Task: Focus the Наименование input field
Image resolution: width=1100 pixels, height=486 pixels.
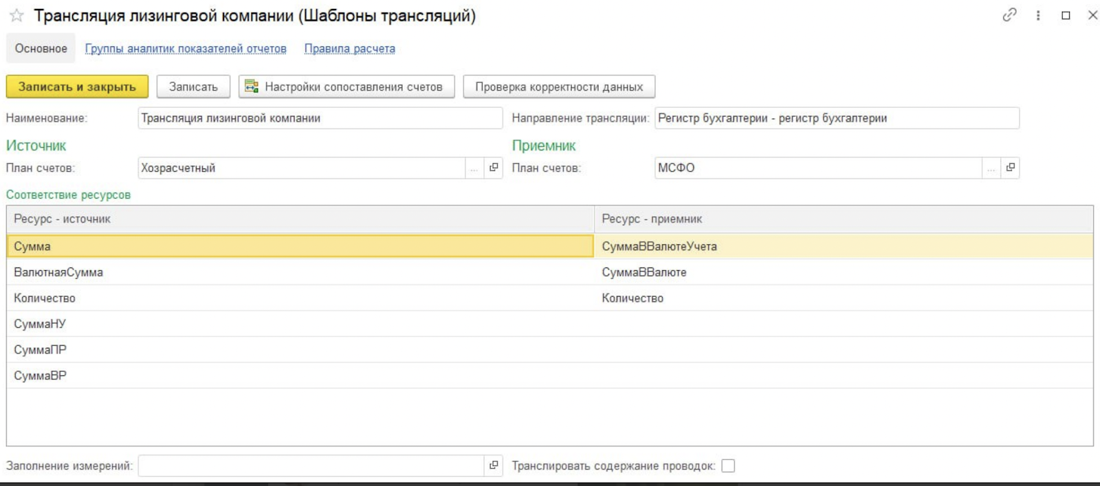Action: (x=320, y=118)
